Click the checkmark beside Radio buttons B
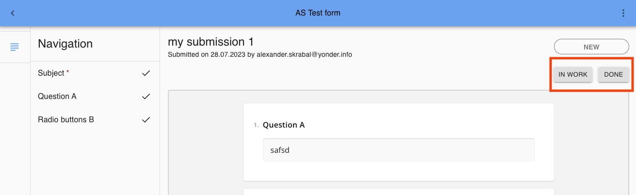This screenshot has width=636, height=195. click(x=146, y=120)
